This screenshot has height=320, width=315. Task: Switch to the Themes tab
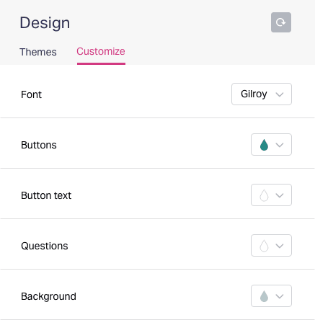tap(38, 52)
